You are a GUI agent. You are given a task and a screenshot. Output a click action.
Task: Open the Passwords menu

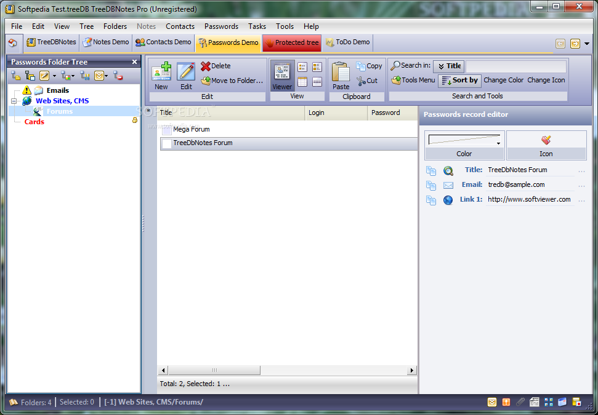[x=221, y=26]
